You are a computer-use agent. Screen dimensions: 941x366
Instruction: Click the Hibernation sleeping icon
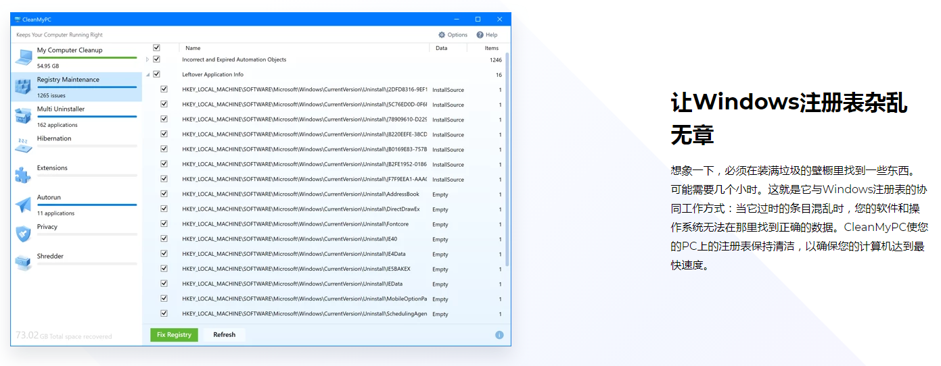point(24,145)
